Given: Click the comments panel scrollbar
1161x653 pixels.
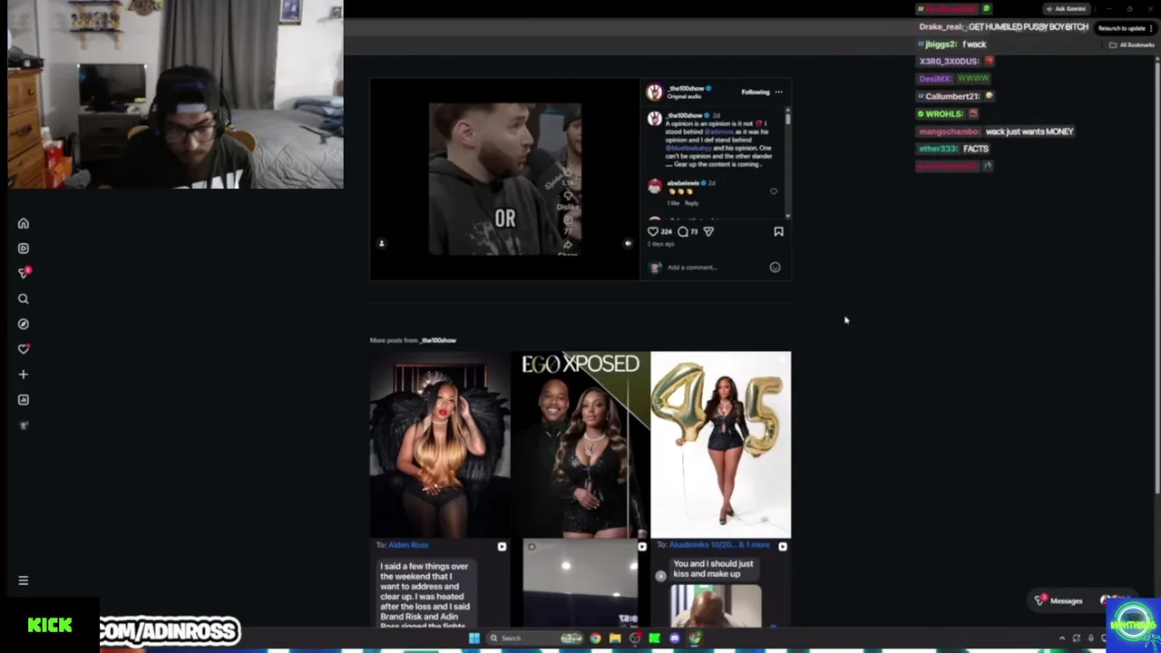Looking at the screenshot, I should pyautogui.click(x=788, y=118).
